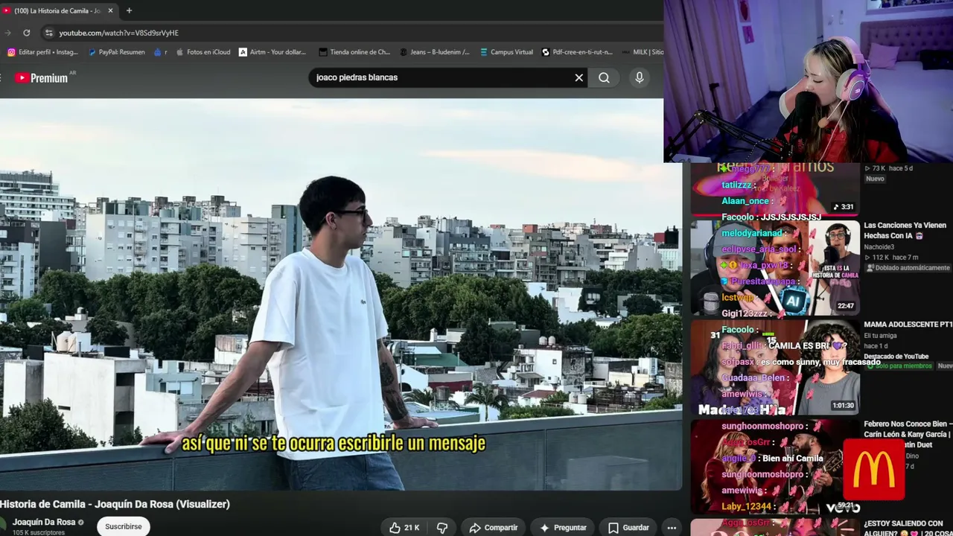Focus the address bar with youtube.com URL

pos(350,33)
